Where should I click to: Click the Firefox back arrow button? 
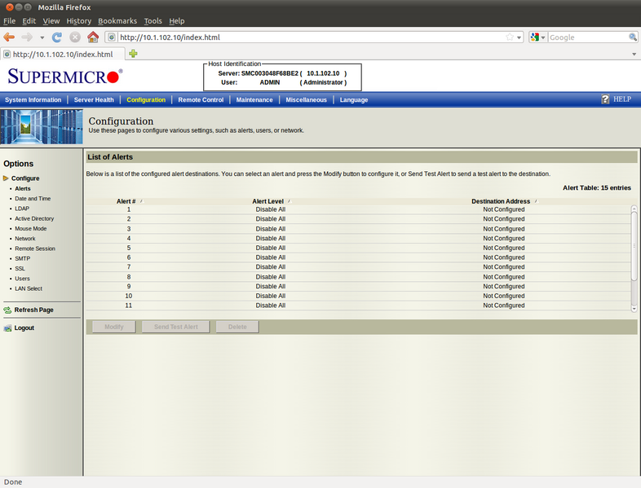point(9,37)
